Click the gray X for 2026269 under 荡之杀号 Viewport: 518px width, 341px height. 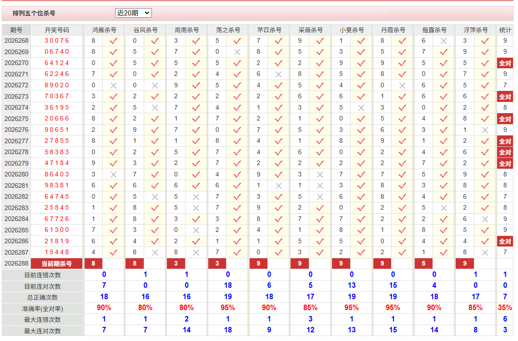[x=237, y=52]
